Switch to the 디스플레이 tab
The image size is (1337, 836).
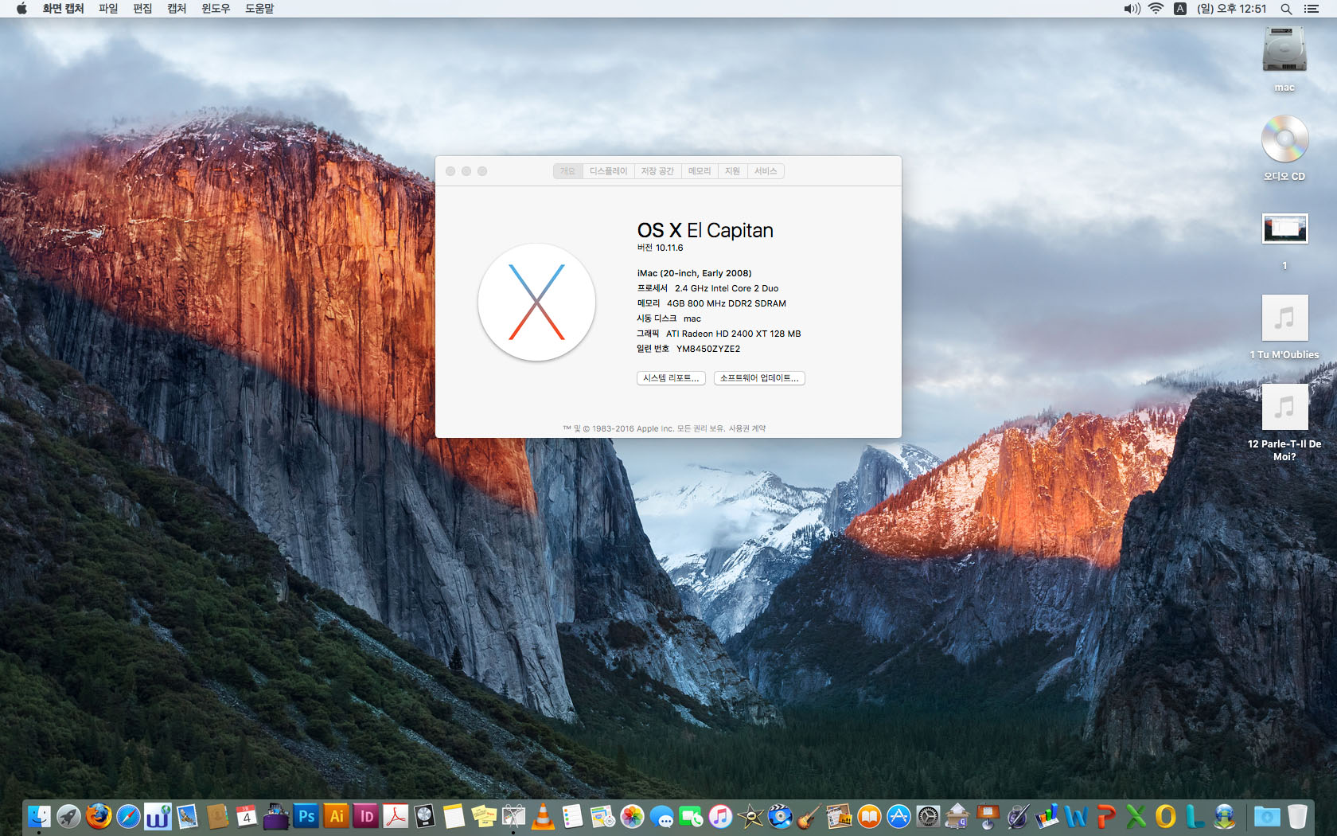(608, 171)
